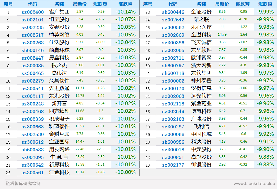The width and height of the screenshot is (277, 189).
Task: Click stock code sz002869
Action: click(173, 35)
